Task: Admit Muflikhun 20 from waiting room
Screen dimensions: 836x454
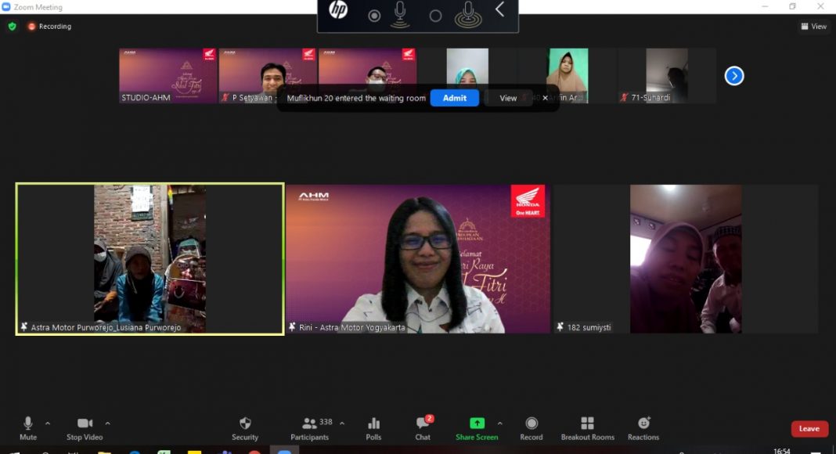Action: click(454, 98)
